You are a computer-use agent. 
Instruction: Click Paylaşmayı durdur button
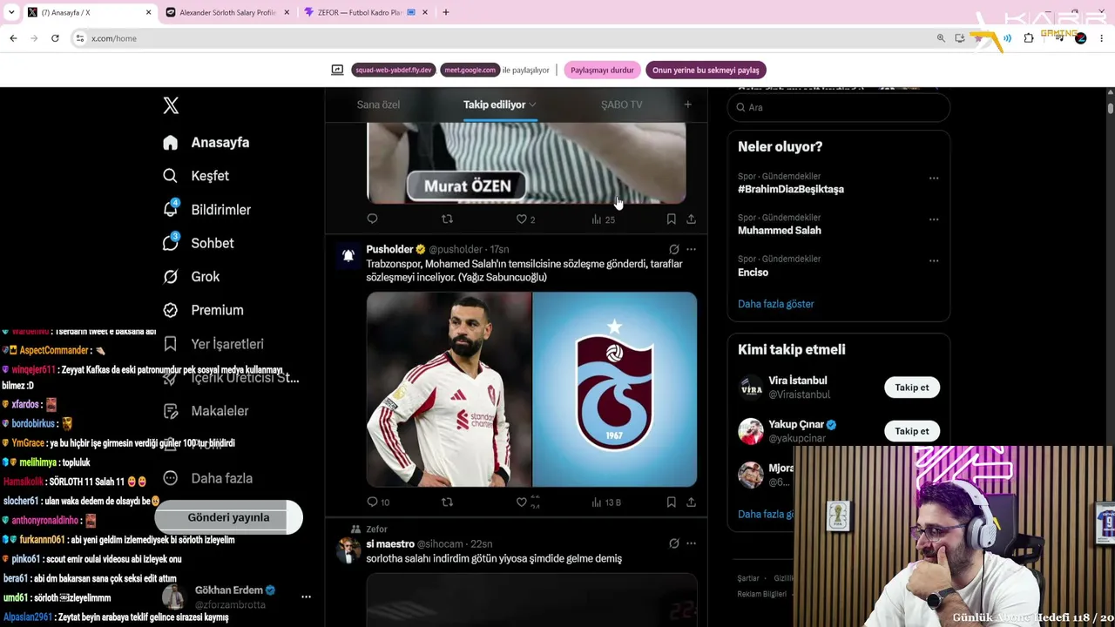(x=602, y=70)
